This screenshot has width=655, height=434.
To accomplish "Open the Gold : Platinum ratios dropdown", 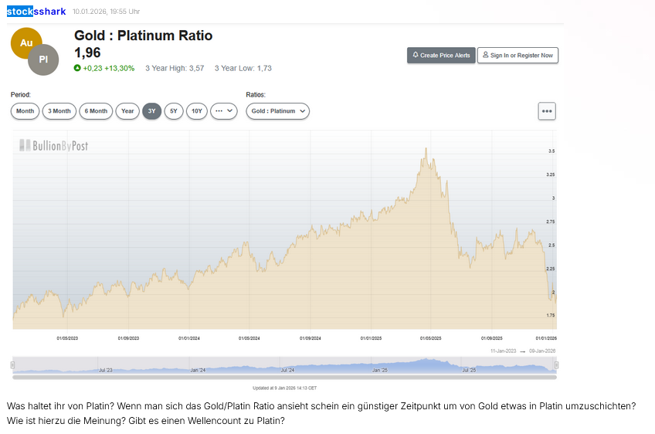I will click(277, 111).
